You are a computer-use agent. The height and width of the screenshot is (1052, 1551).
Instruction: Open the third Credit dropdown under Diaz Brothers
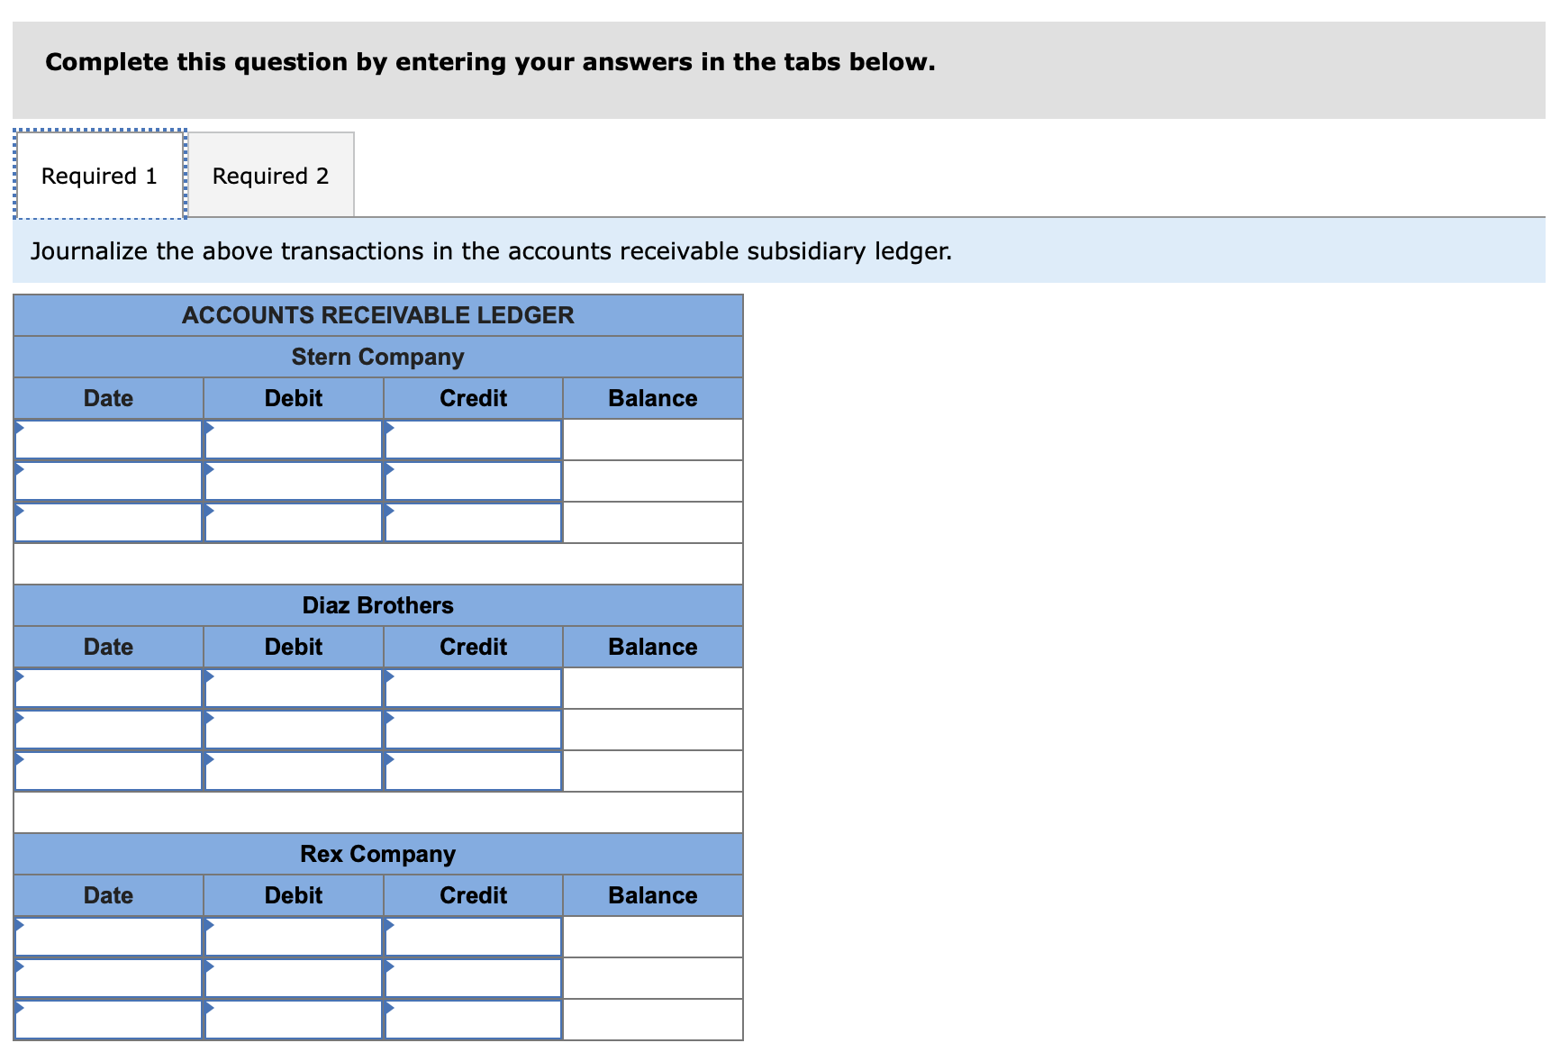(472, 770)
